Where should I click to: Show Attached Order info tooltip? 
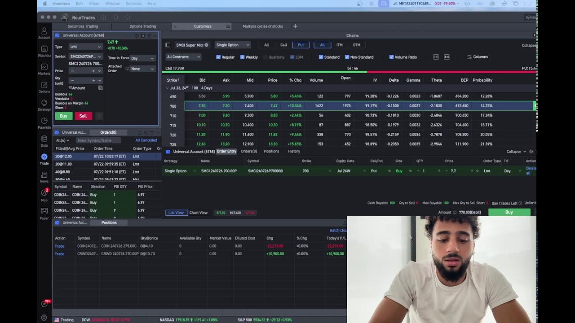click(127, 69)
